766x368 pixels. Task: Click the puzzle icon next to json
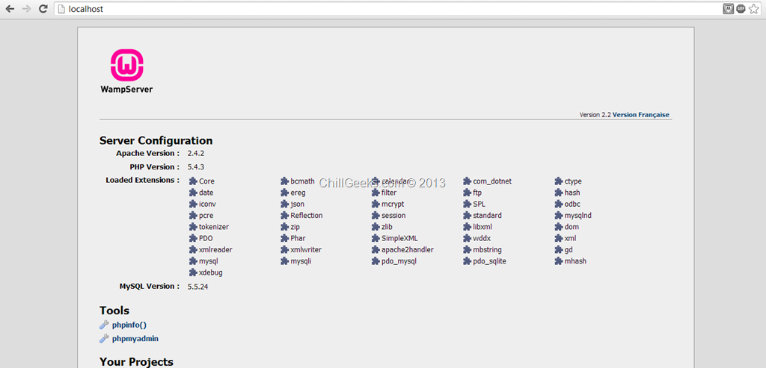(x=284, y=204)
